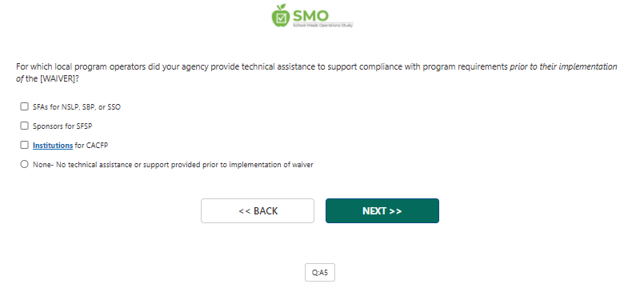The image size is (632, 292).
Task: Click the 'School Meals Operations Study' subtitle
Action: coord(323,25)
